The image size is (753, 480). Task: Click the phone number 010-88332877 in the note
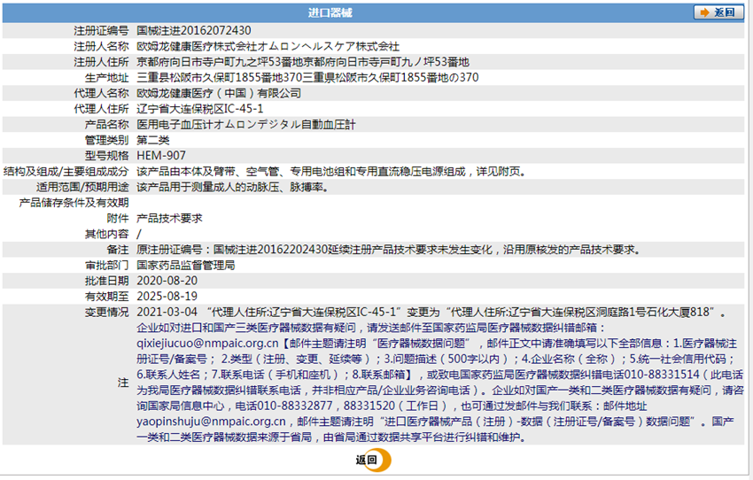pyautogui.click(x=295, y=406)
